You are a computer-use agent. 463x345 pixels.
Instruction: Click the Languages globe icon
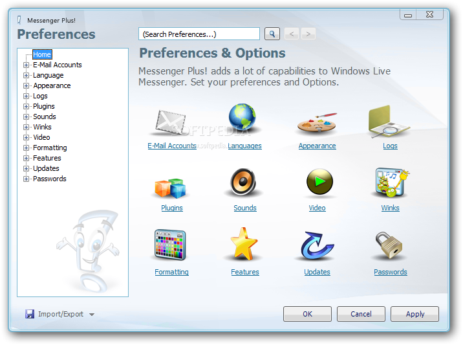click(x=242, y=118)
